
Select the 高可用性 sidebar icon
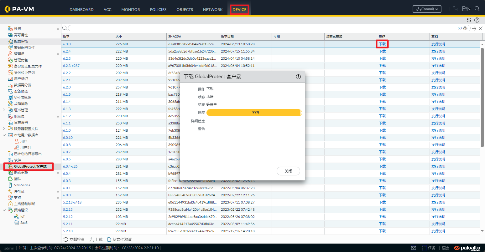[10, 35]
